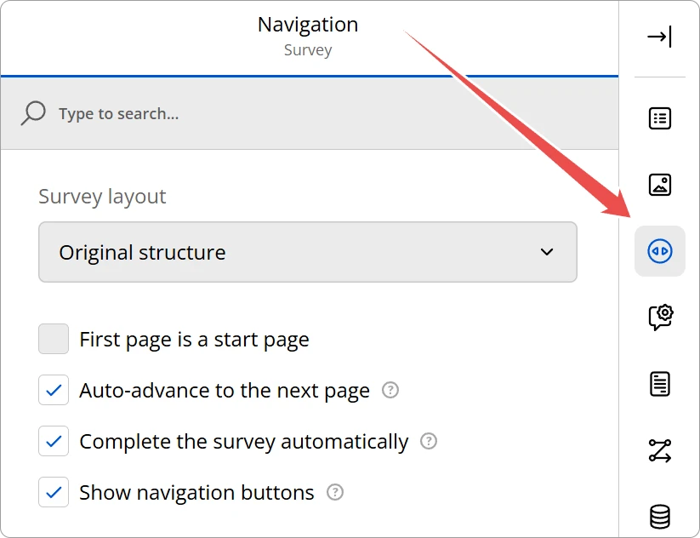Open the Logo image icon in sidebar

click(x=659, y=185)
